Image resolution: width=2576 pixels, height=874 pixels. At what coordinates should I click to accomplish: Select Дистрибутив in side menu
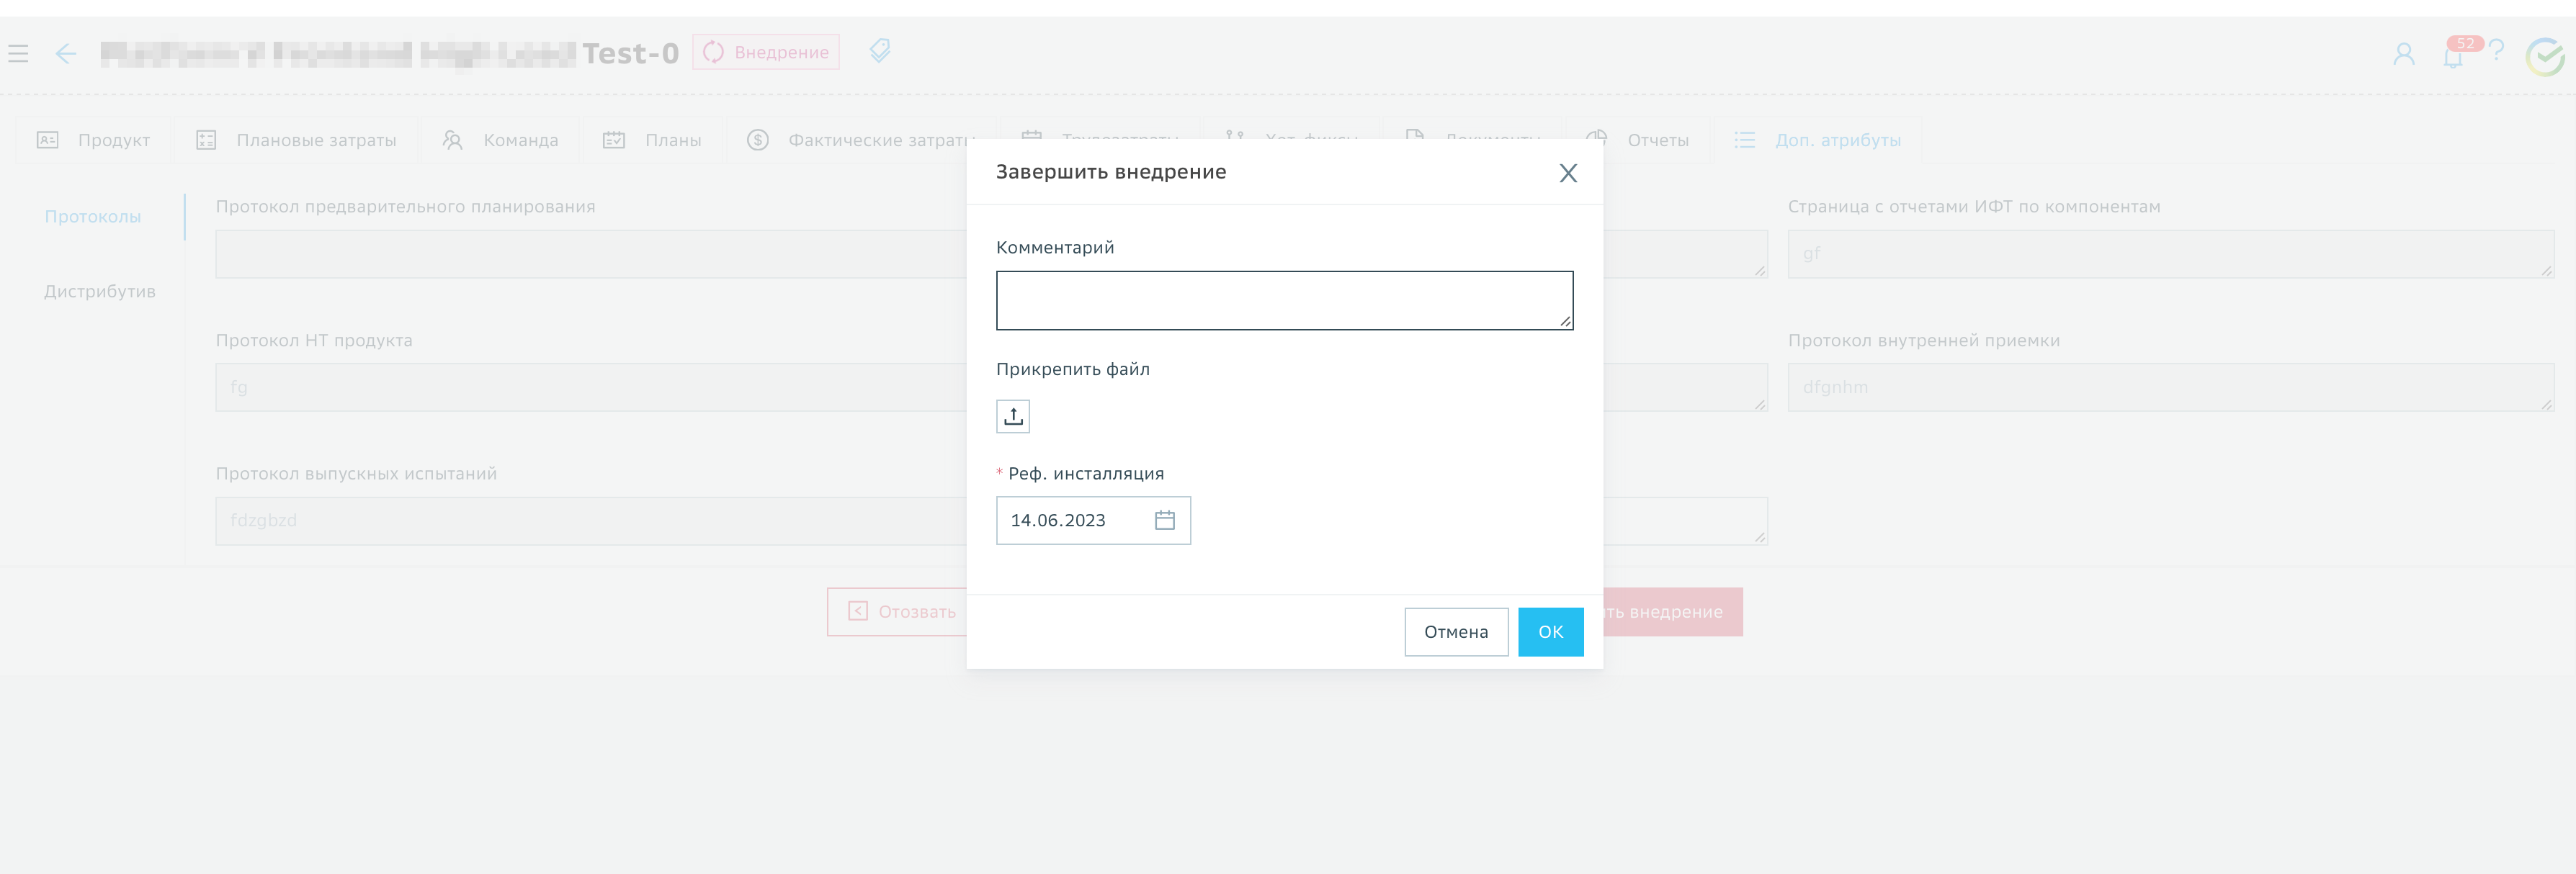[100, 292]
